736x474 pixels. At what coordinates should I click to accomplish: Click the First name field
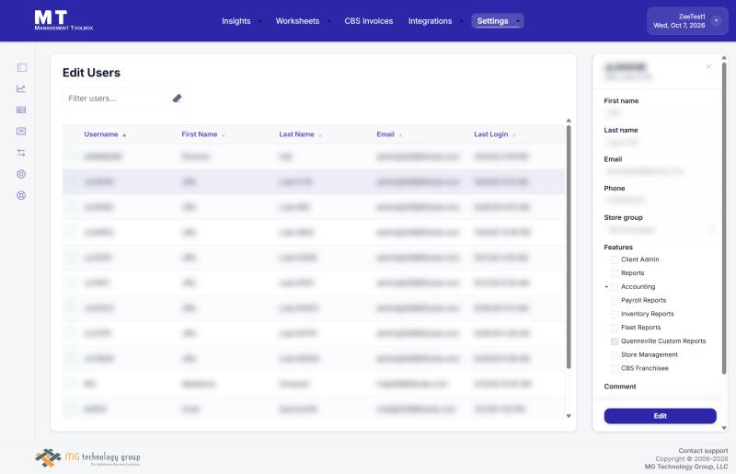(x=660, y=113)
